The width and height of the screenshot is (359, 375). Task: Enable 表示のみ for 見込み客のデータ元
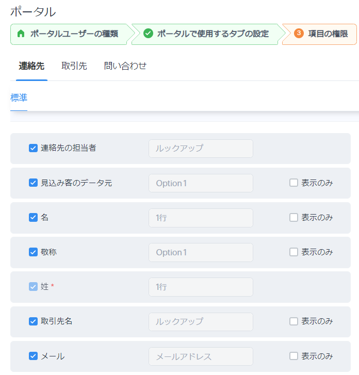[293, 183]
